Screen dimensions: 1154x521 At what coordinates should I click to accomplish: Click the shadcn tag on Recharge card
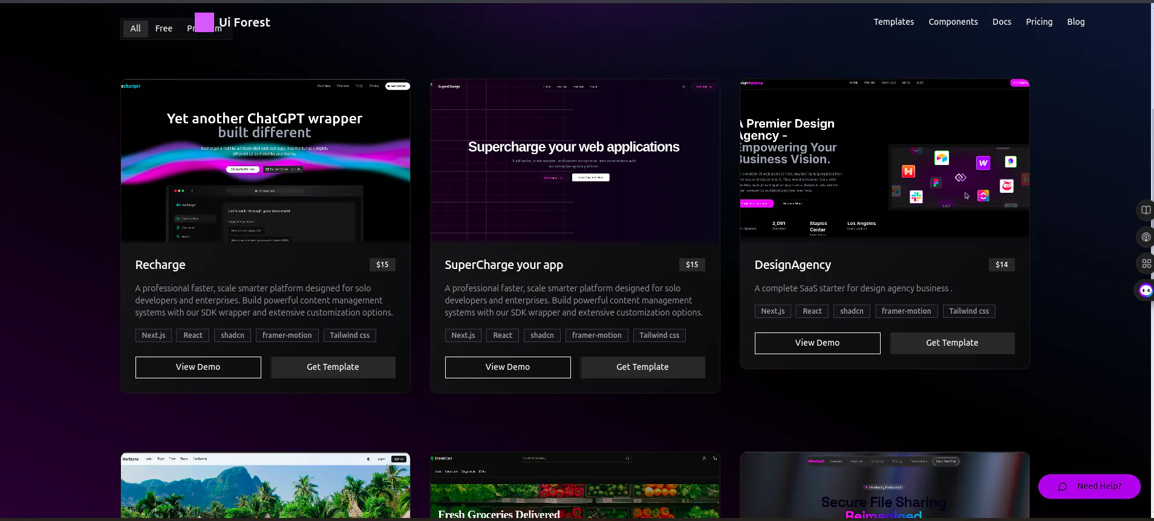(232, 335)
